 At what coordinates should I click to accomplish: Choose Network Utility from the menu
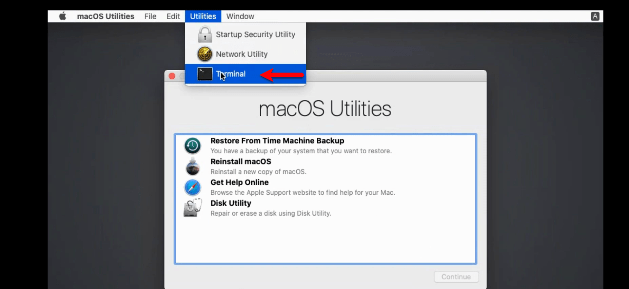click(x=245, y=54)
